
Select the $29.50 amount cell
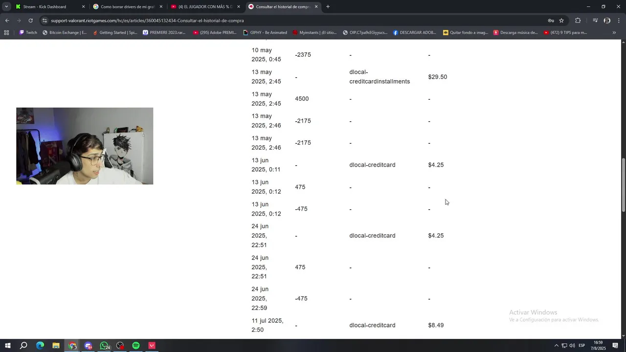click(438, 77)
